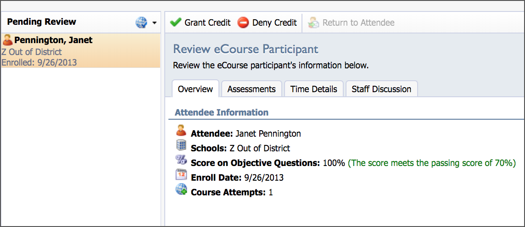525x227 pixels.
Task: Select the Overview tab
Action: pos(195,89)
